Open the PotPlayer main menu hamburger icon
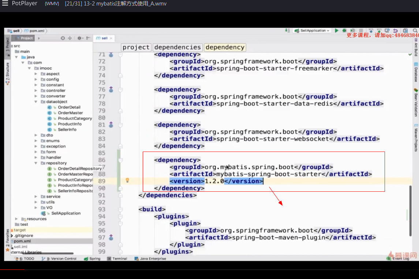The width and height of the screenshot is (419, 279). pos(5,3)
